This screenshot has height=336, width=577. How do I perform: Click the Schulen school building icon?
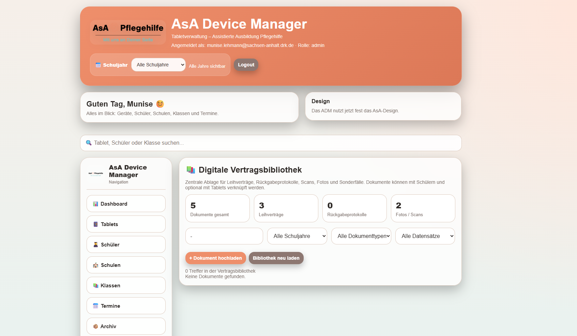pos(96,265)
